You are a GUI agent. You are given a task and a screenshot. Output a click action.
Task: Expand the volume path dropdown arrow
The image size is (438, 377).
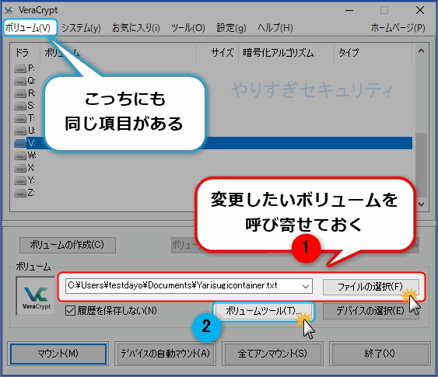[x=306, y=286]
